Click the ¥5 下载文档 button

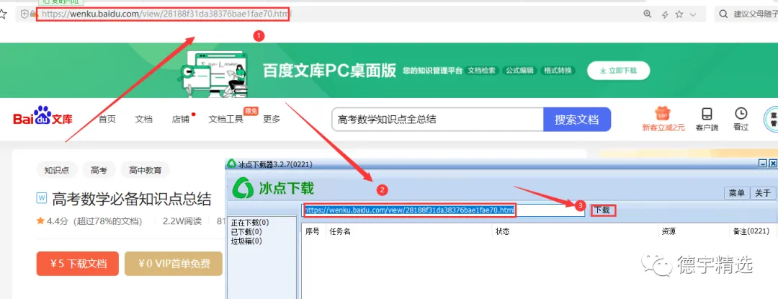click(x=77, y=263)
